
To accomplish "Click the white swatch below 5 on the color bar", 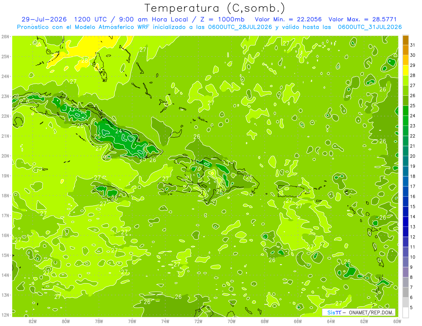I will point(405,313).
